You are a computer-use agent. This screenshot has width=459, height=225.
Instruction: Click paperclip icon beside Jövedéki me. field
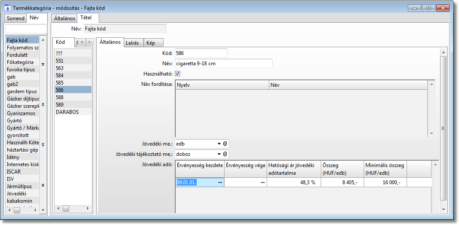[225, 144]
